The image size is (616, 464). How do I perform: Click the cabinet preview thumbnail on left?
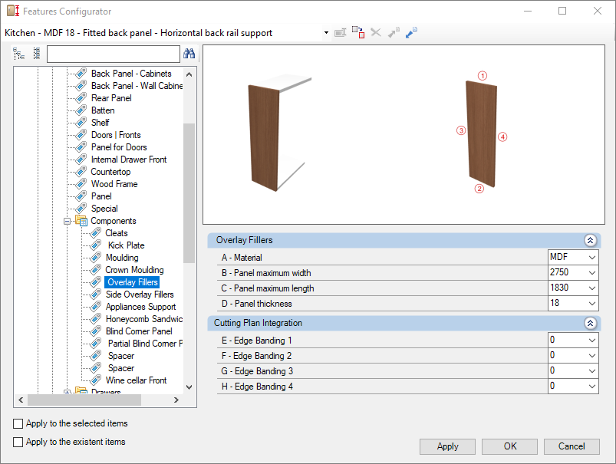coord(279,134)
